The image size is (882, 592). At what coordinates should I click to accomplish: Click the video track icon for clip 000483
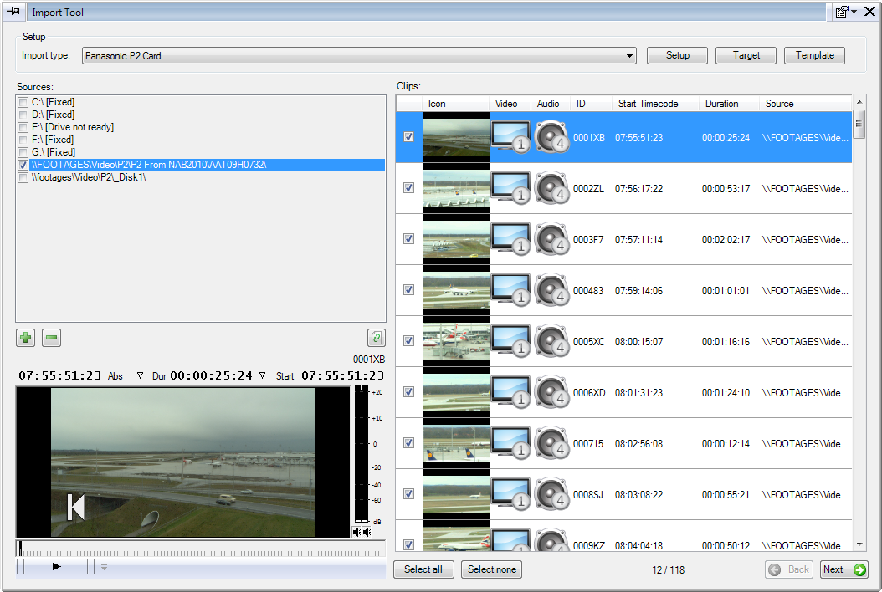(x=510, y=290)
